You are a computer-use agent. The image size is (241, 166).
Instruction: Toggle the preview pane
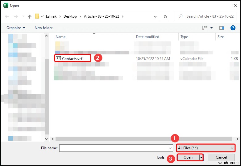pos(222,28)
